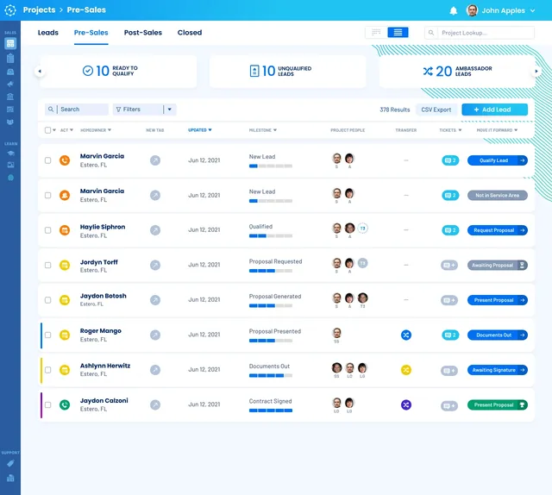Switch to the Post-Sales tab
Screen dimensions: 552x495
coord(143,33)
